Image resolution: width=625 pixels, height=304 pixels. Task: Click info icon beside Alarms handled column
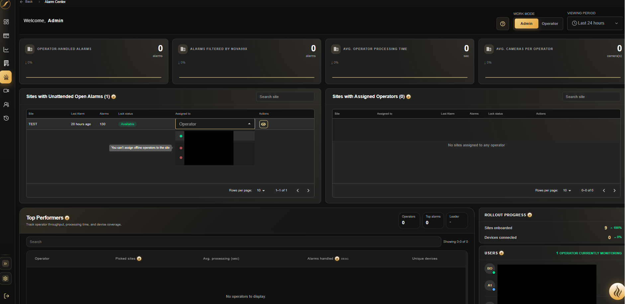point(337,259)
